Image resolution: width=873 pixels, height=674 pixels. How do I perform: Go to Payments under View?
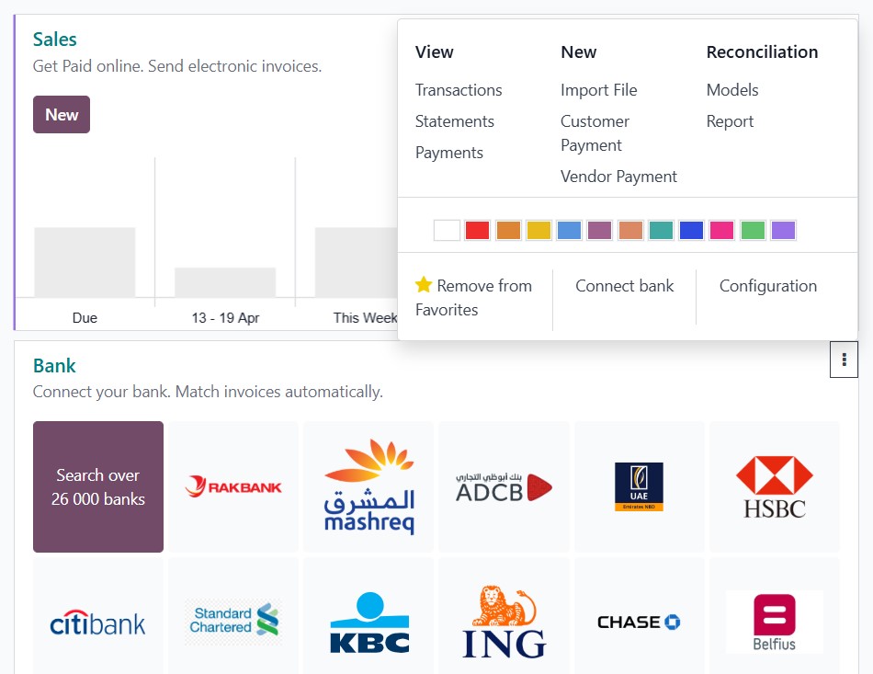point(449,153)
